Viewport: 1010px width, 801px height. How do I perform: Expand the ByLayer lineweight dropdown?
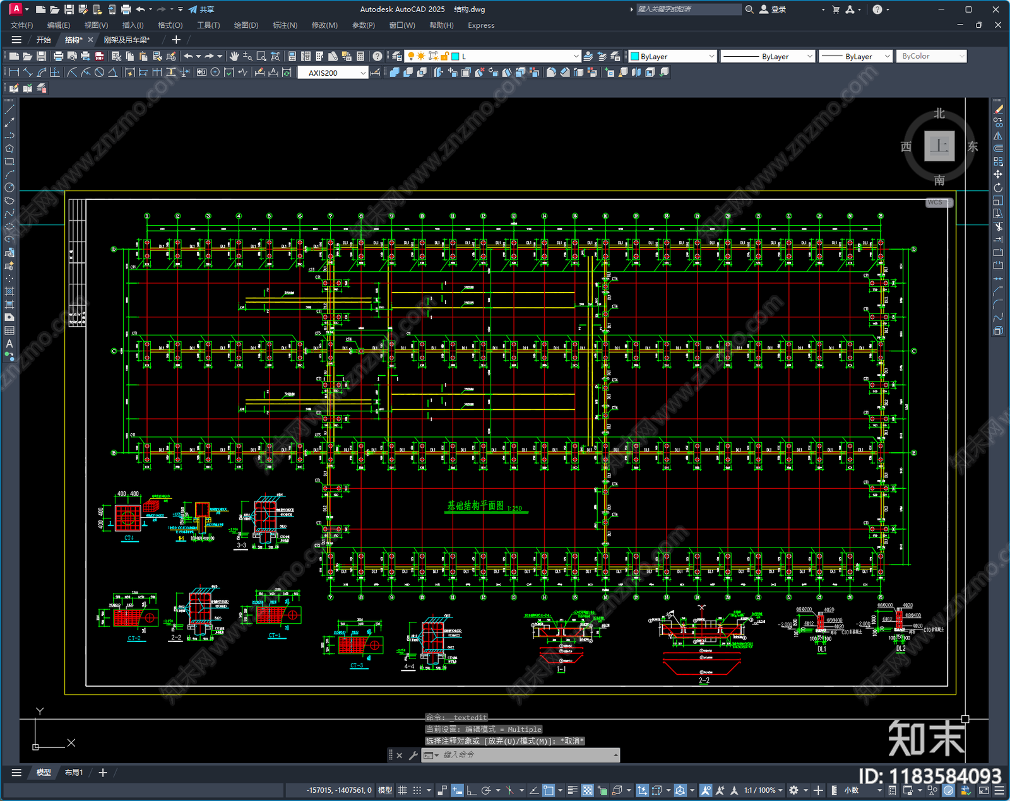(x=887, y=56)
